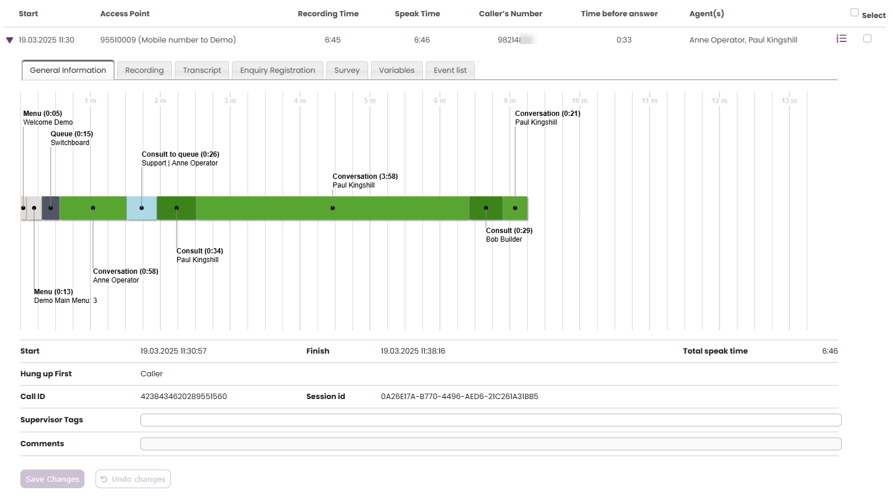Check the call row selection checkbox
Image resolution: width=893 pixels, height=501 pixels.
click(x=867, y=38)
